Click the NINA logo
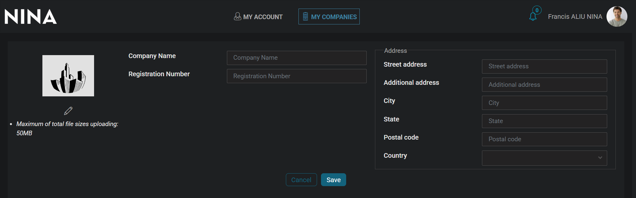636x198 pixels. click(x=30, y=16)
